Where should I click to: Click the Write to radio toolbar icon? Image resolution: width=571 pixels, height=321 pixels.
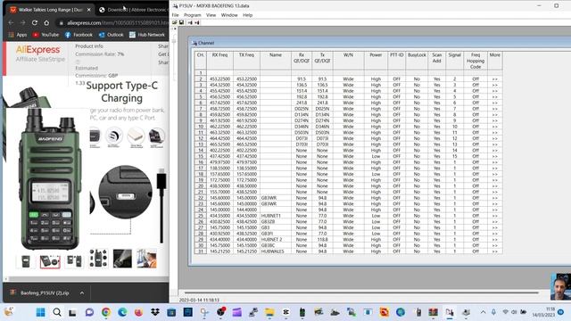coord(197,22)
